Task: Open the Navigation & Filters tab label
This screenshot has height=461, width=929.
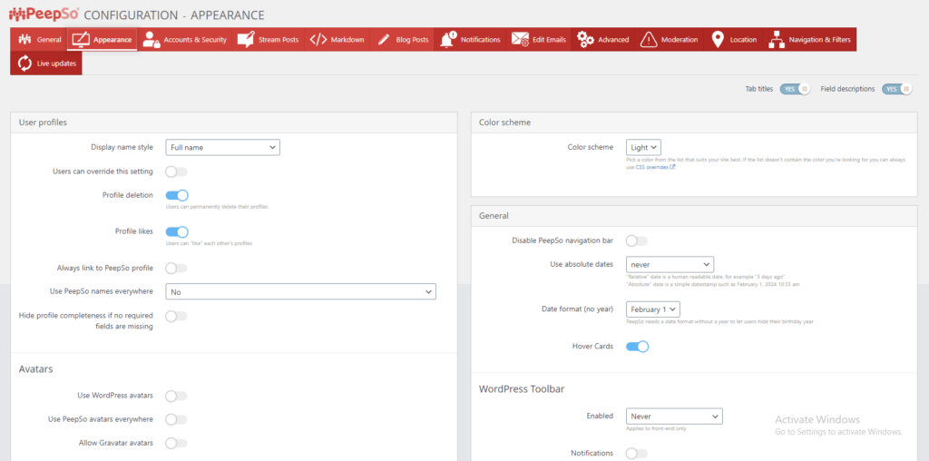Action: point(819,40)
